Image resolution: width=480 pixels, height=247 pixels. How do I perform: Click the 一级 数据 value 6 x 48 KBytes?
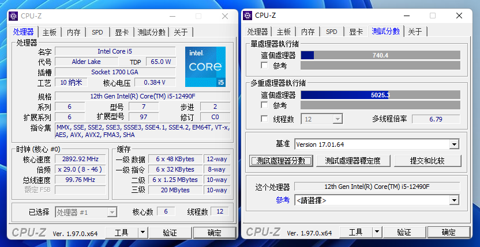coord(175,159)
